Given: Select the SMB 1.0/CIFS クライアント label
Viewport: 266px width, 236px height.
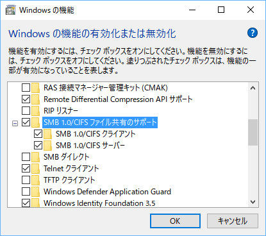Looking at the screenshot, I should 96,134.
